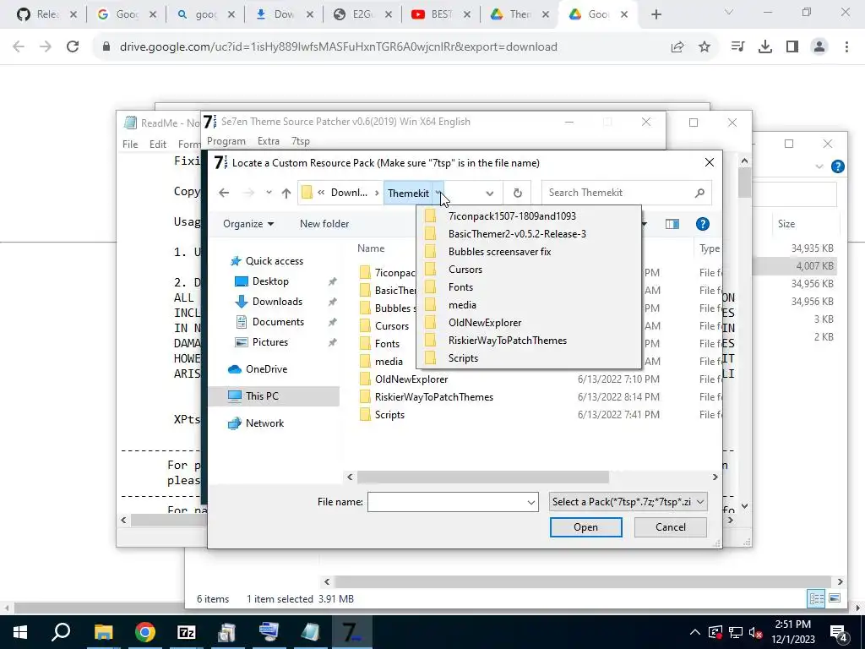Viewport: 865px width, 649px height.
Task: Open Windows Start menu
Action: coord(20,632)
